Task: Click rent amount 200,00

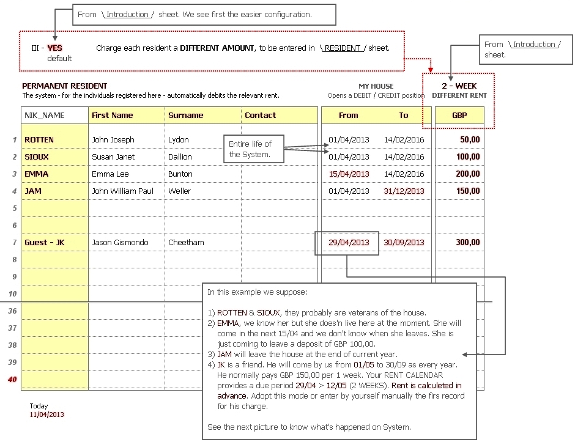Action: 468,174
